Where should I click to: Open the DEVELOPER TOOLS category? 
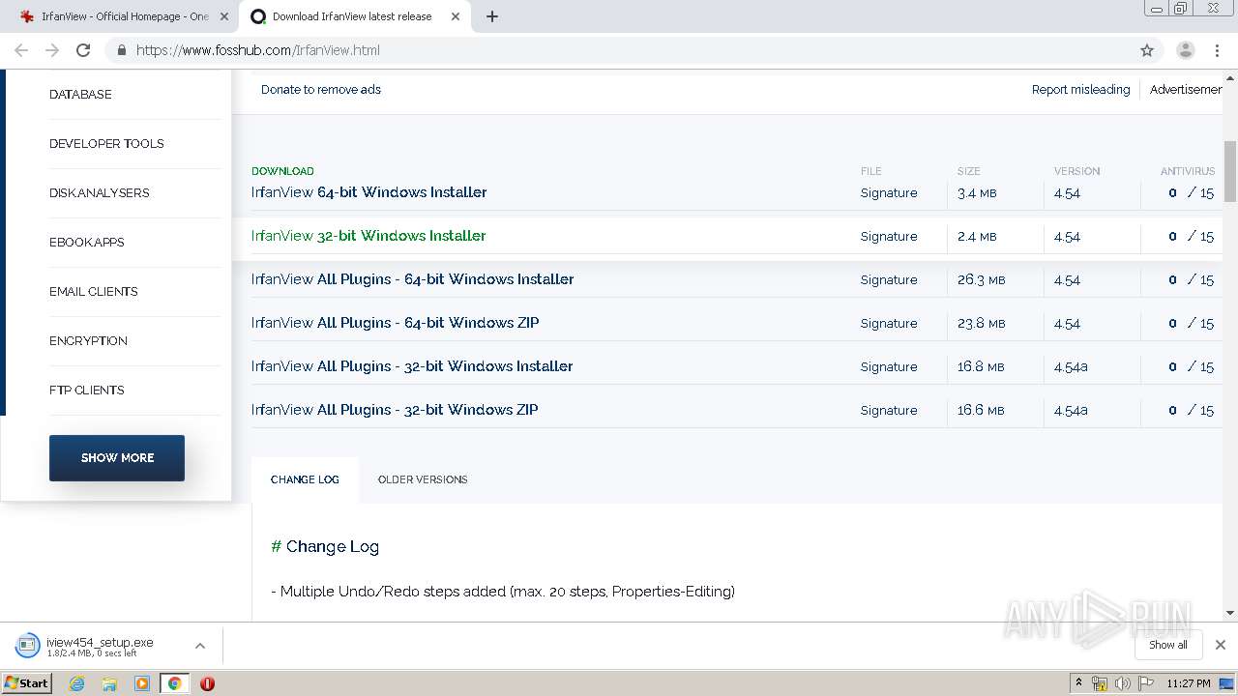tap(106, 144)
